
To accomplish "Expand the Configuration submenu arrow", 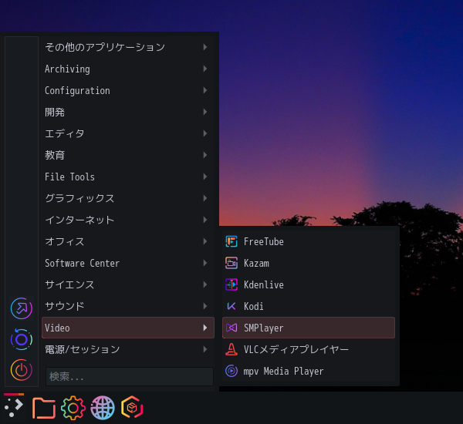I will 205,90.
